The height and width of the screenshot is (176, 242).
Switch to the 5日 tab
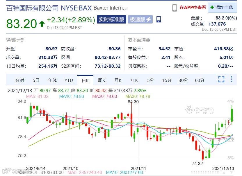(x=36, y=80)
